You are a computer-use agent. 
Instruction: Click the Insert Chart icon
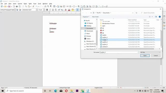[61, 6]
